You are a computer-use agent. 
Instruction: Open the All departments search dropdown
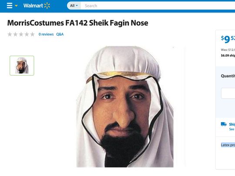tap(74, 6)
